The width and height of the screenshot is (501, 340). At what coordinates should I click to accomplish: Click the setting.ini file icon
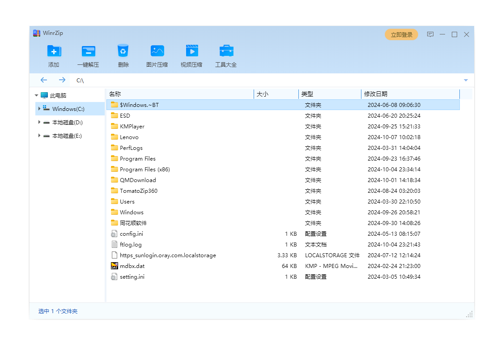(114, 277)
